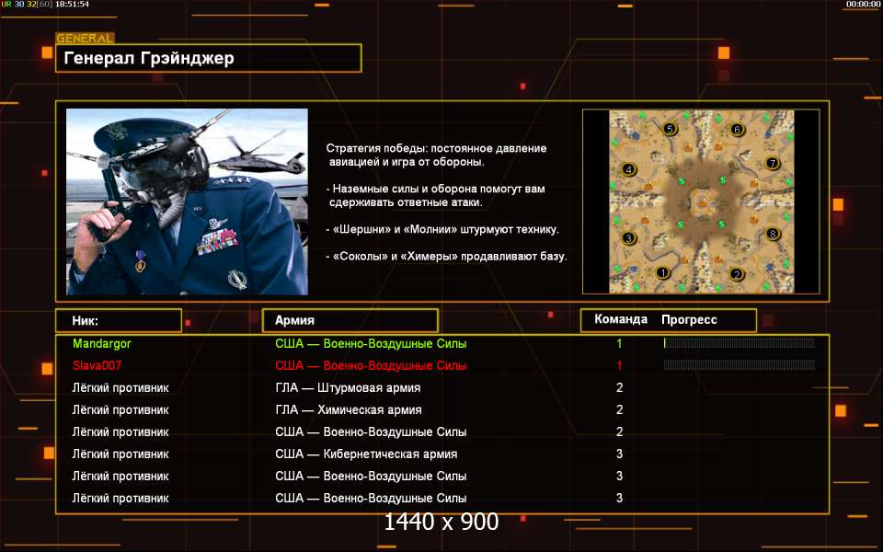Select start position marker 6 on the minimap
This screenshot has width=883, height=552.
(737, 130)
